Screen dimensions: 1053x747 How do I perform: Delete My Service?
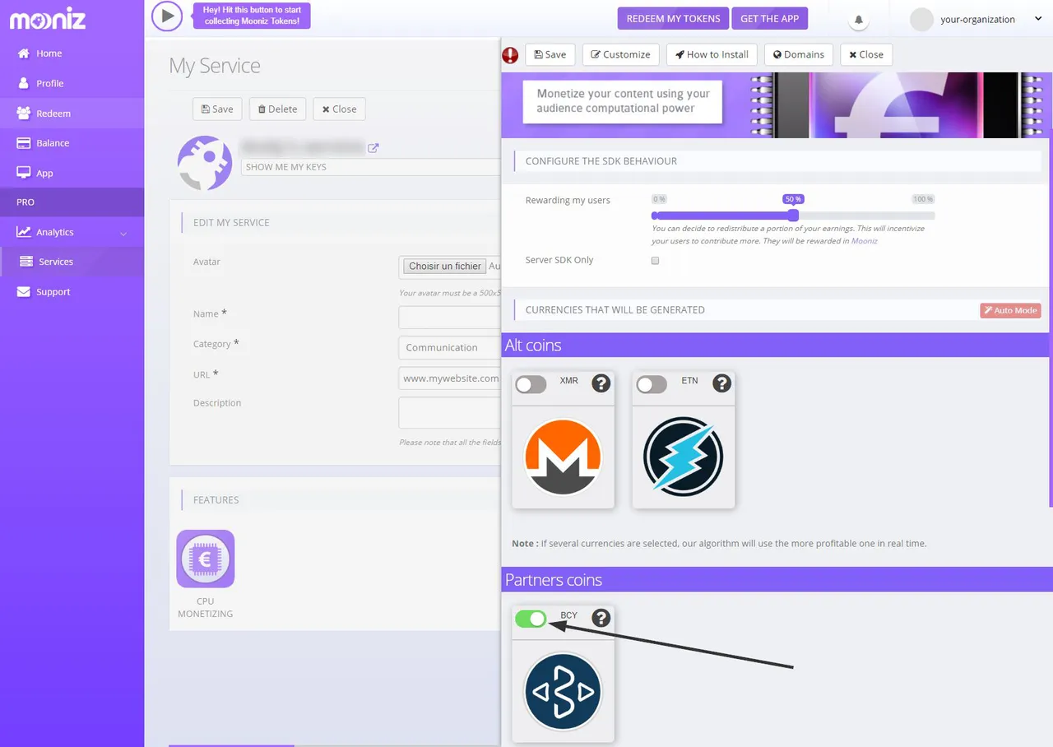coord(277,109)
